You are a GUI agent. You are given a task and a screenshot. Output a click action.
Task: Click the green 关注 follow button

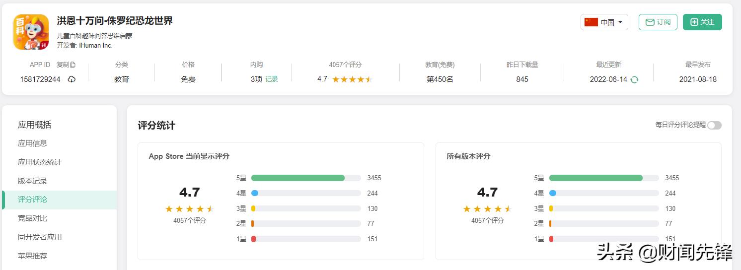coord(702,22)
